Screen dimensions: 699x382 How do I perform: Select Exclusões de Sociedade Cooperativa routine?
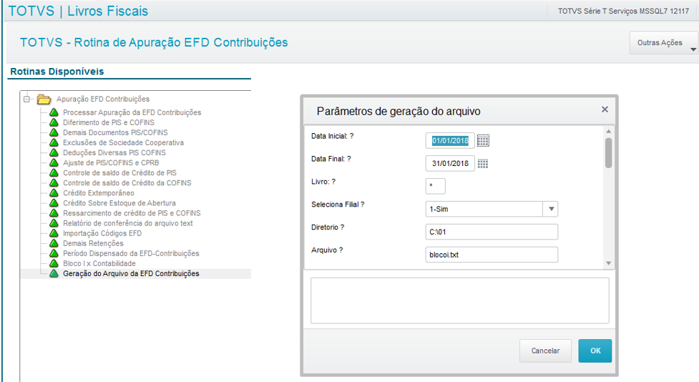coord(124,142)
